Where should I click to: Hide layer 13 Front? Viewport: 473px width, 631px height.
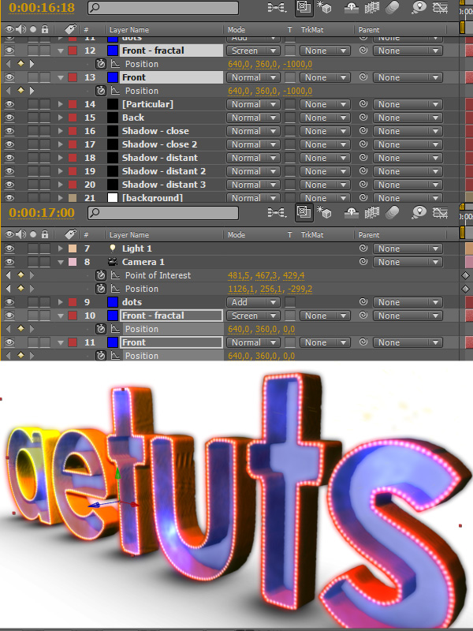9,77
